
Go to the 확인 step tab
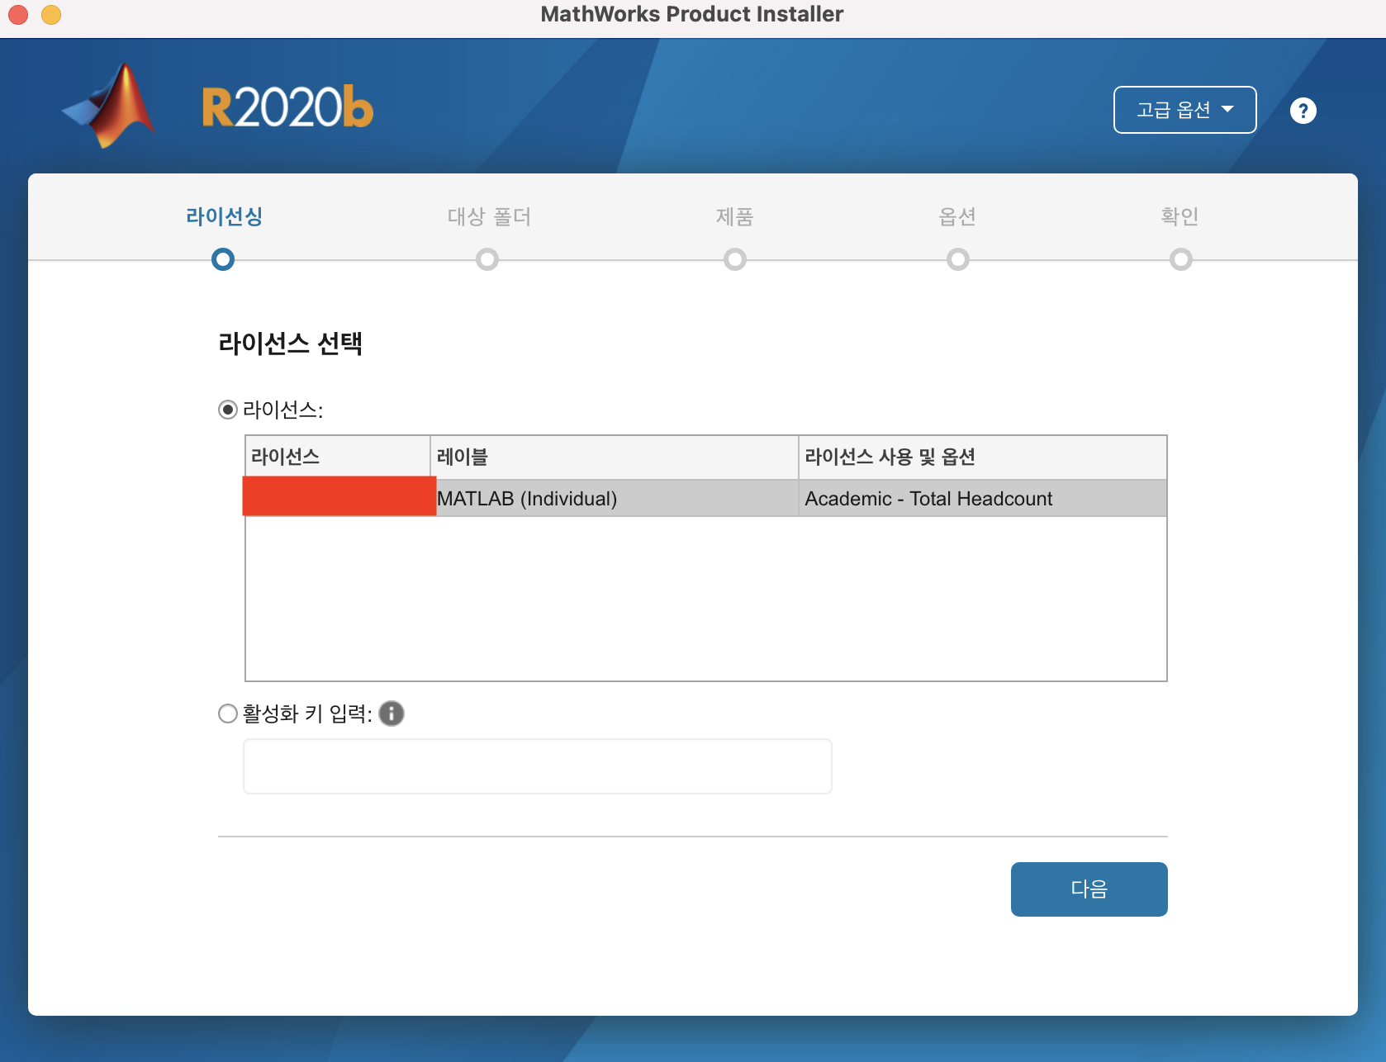coord(1180,216)
